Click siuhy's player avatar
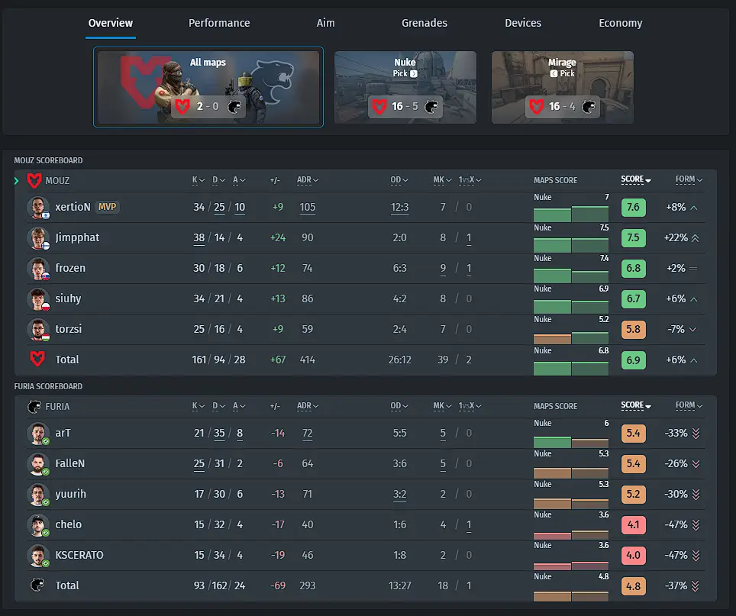Viewport: 736px width, 616px height. pyautogui.click(x=38, y=299)
